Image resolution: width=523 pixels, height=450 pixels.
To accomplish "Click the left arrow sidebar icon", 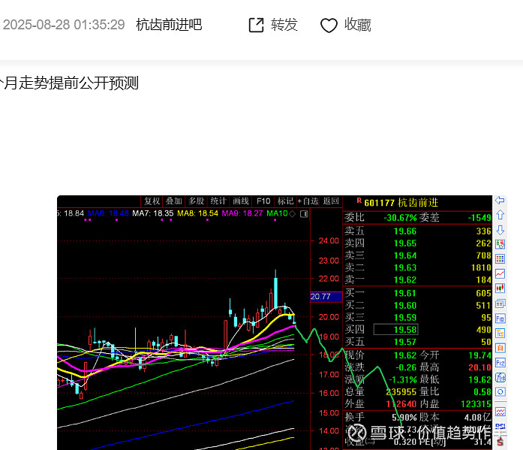I will (x=500, y=201).
